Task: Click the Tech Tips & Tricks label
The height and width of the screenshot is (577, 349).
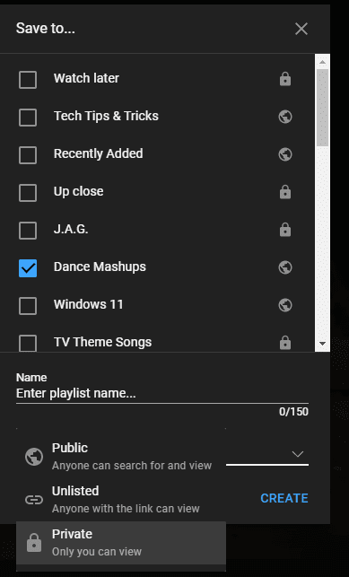Action: click(x=106, y=116)
